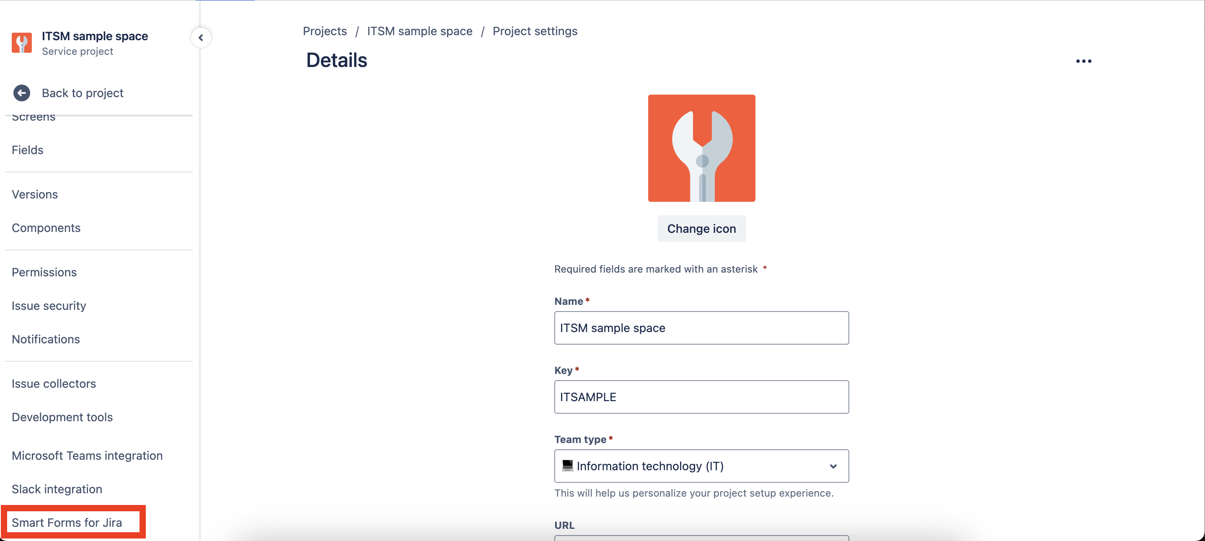Click the ITSM wrench project icon in sidebar
This screenshot has height=541, width=1205.
coord(21,43)
